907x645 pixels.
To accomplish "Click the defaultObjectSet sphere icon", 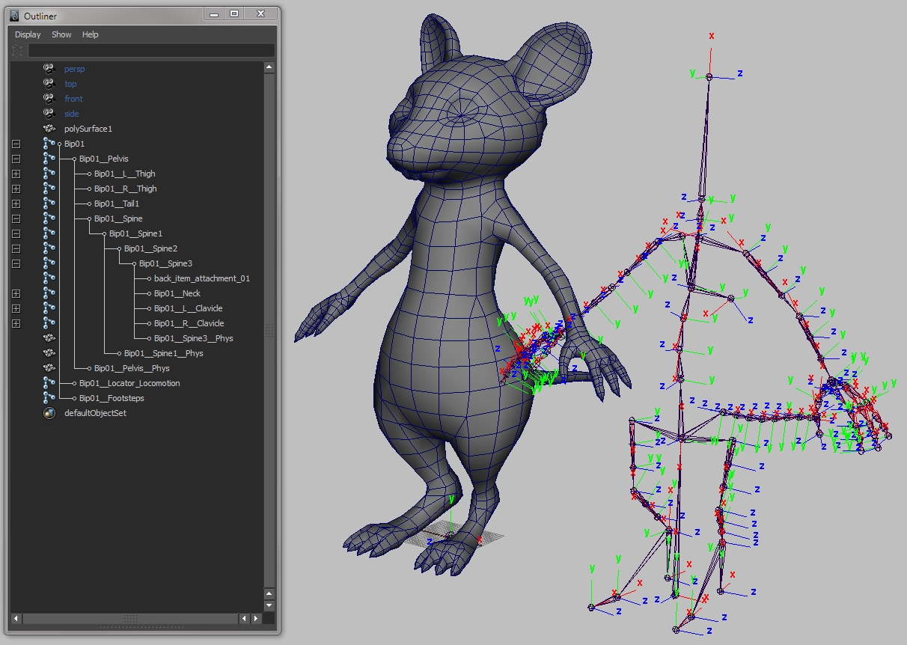I will [x=49, y=413].
